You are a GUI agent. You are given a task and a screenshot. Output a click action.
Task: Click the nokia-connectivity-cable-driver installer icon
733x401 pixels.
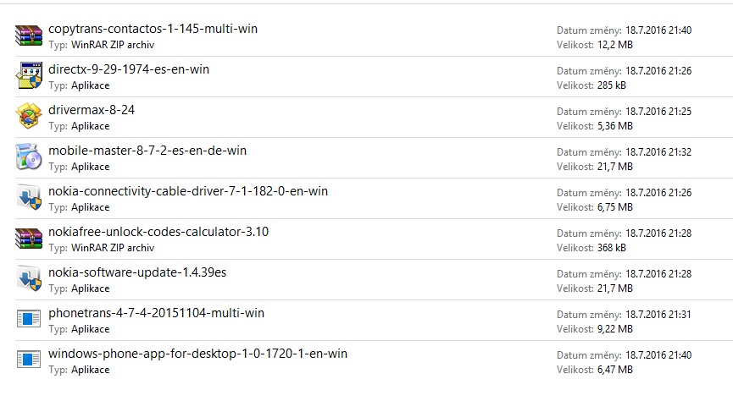coord(29,198)
